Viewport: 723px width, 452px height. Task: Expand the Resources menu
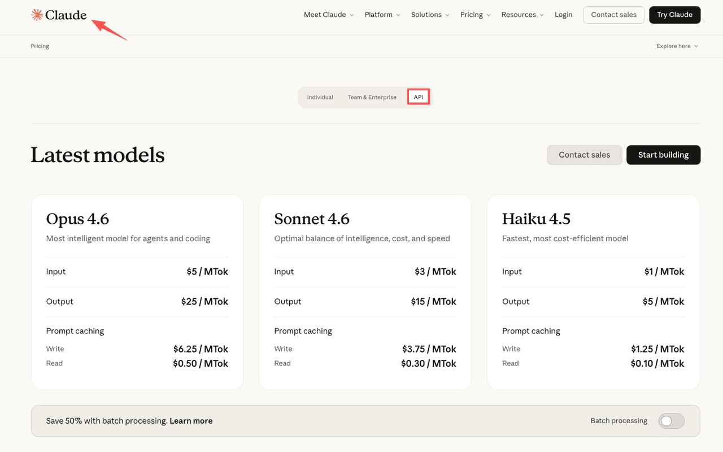point(519,15)
